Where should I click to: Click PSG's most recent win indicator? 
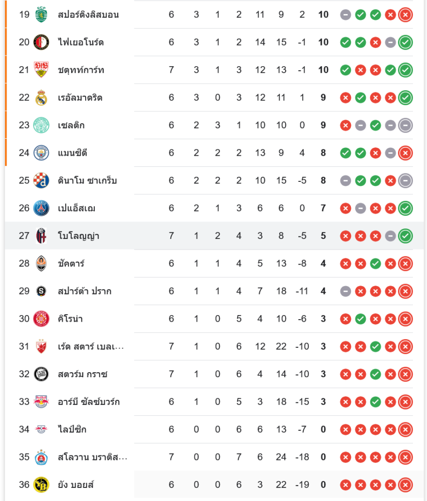click(405, 208)
